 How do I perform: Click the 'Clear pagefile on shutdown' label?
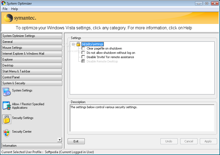tap(104, 48)
